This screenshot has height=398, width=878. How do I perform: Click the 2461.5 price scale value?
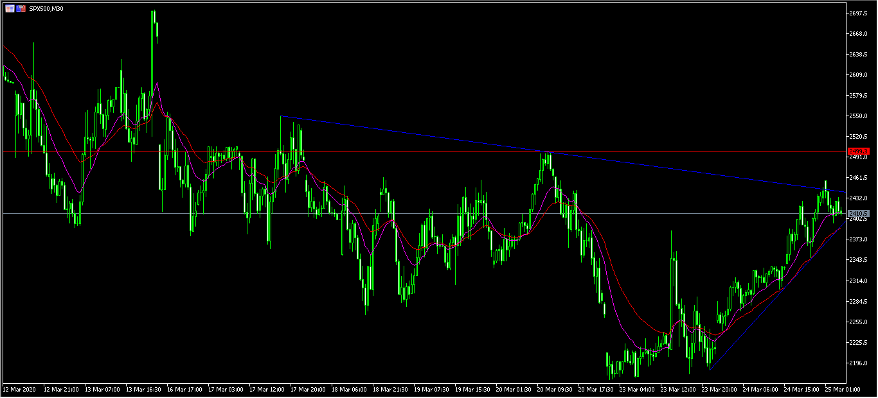pos(859,177)
